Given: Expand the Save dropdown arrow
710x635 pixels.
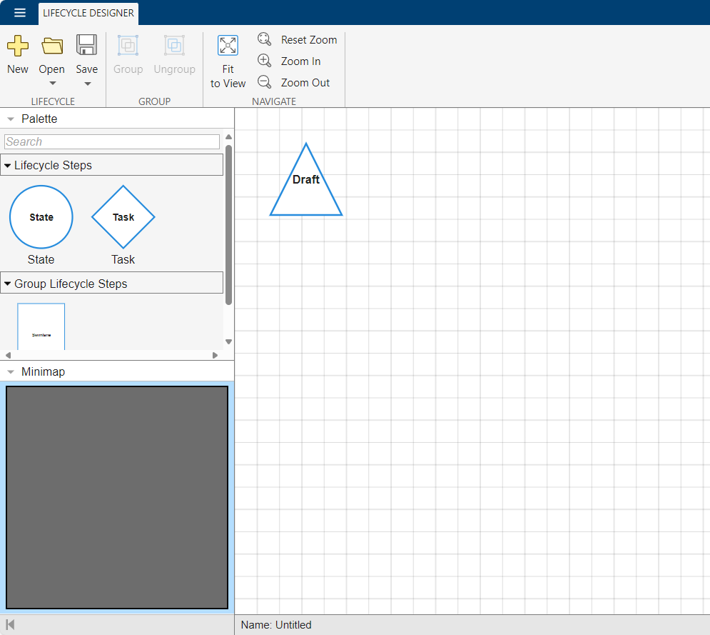Looking at the screenshot, I should tap(87, 84).
